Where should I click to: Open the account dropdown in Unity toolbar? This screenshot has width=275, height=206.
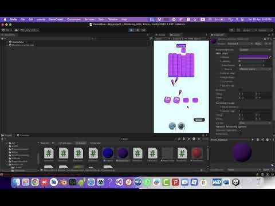click(x=7, y=30)
